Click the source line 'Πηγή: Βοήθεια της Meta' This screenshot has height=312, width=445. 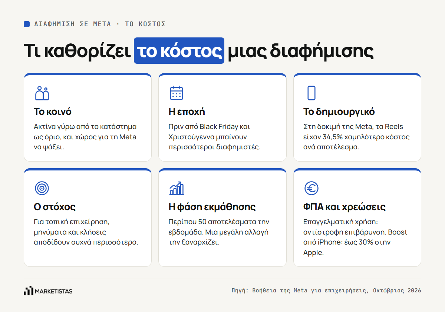pos(326,291)
